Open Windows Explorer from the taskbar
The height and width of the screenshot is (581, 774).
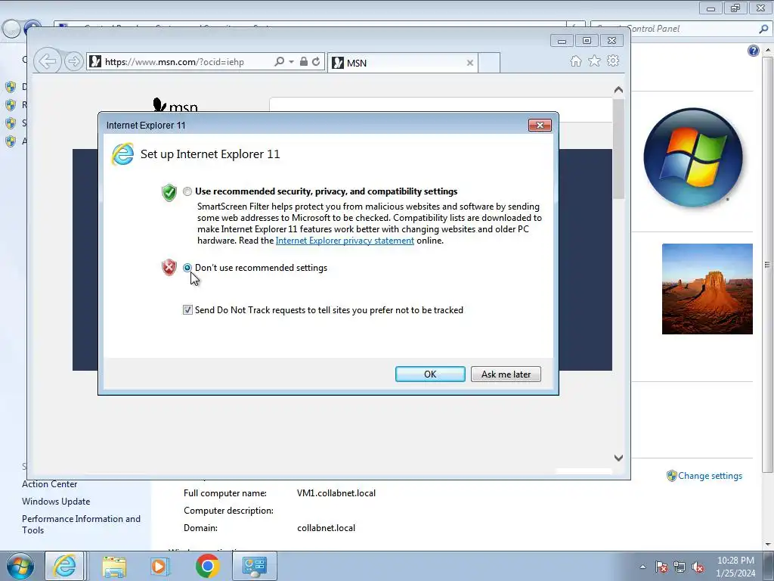(x=114, y=566)
